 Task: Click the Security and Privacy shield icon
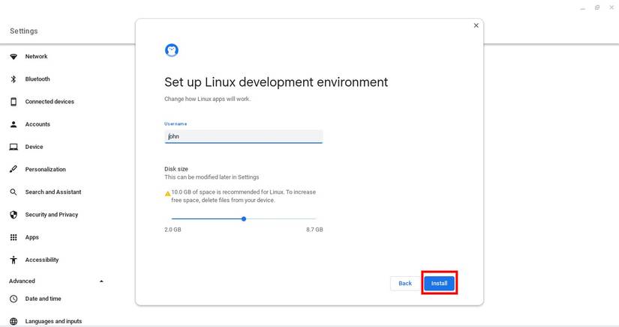pyautogui.click(x=14, y=215)
